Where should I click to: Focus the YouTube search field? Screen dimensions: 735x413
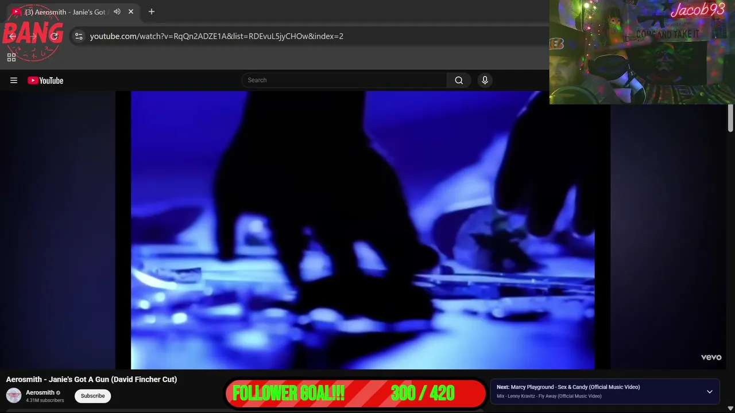(345, 80)
